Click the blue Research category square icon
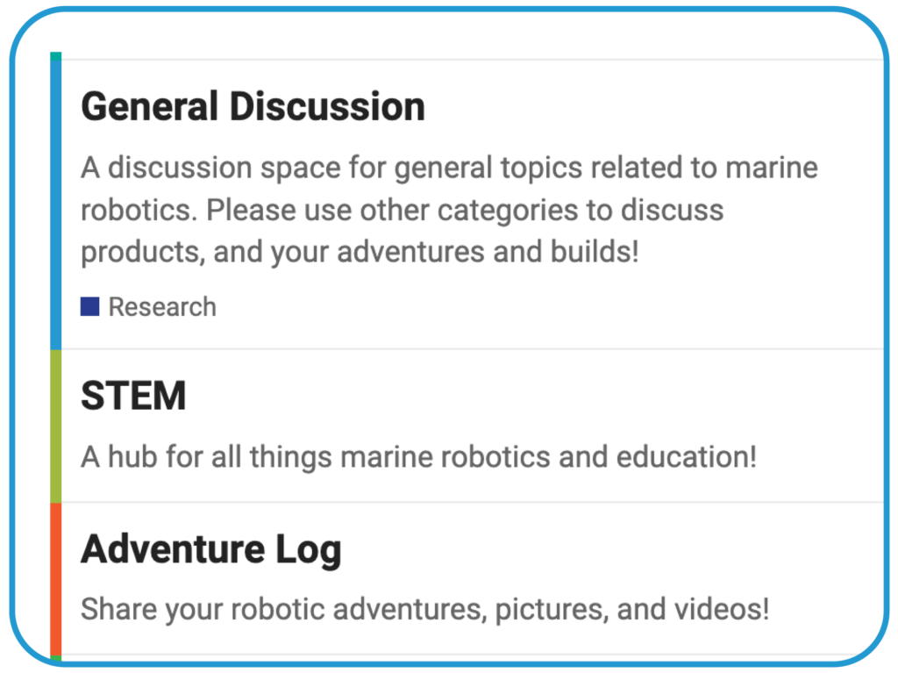The height and width of the screenshot is (673, 898). tap(90, 305)
